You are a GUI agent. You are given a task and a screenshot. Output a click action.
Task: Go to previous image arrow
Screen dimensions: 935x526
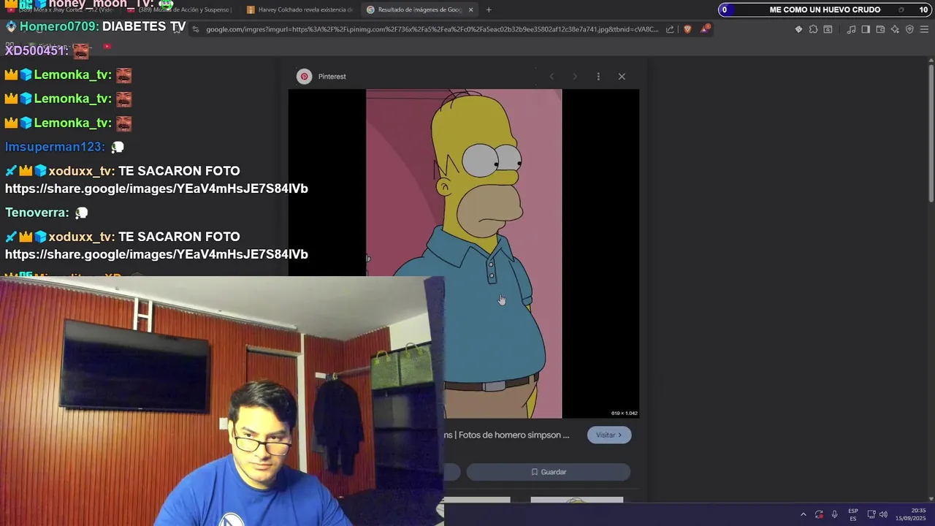552,76
